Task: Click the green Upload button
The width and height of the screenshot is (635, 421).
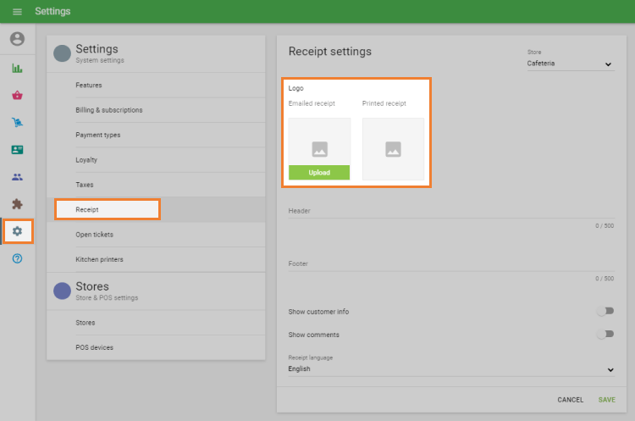Action: click(319, 173)
